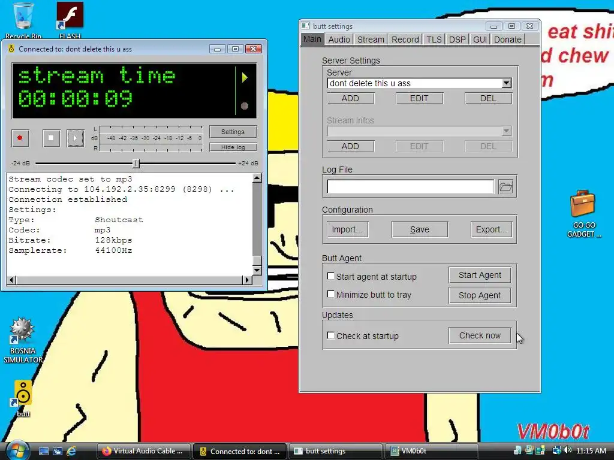Viewport: 614px width, 460px height.
Task: Click VM0b0t taskbar button
Action: click(x=432, y=451)
